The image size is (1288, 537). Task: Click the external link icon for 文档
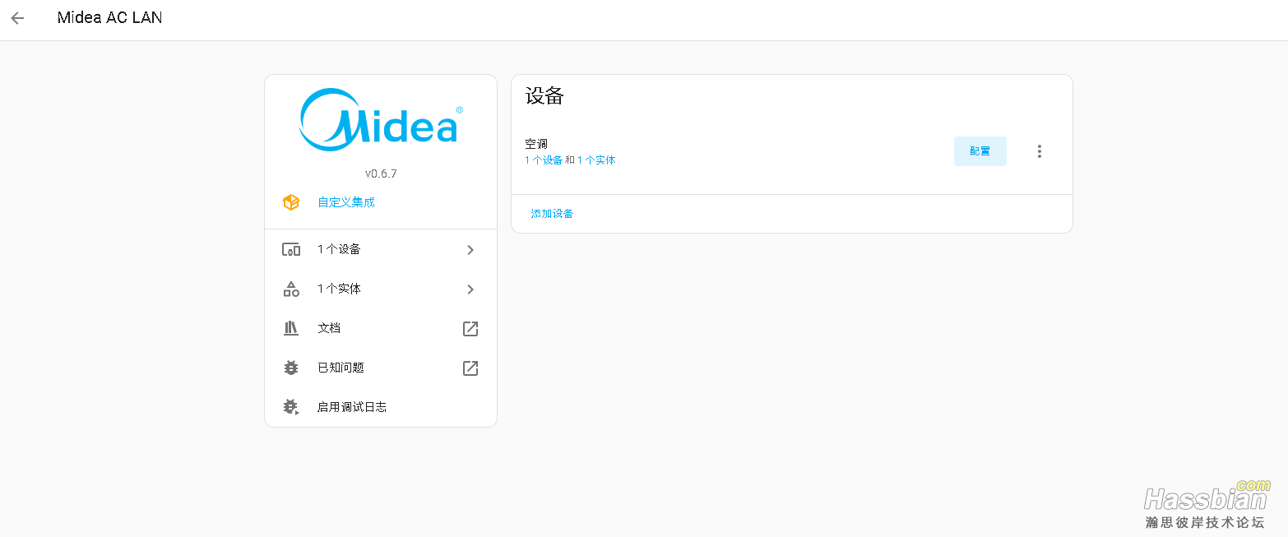click(470, 329)
